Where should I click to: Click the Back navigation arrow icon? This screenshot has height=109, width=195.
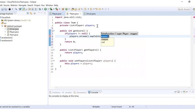point(100,9)
